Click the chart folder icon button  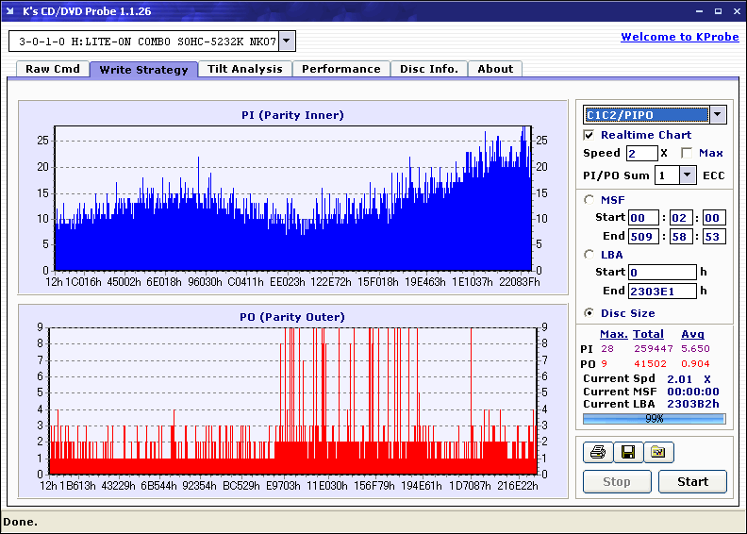pyautogui.click(x=658, y=453)
